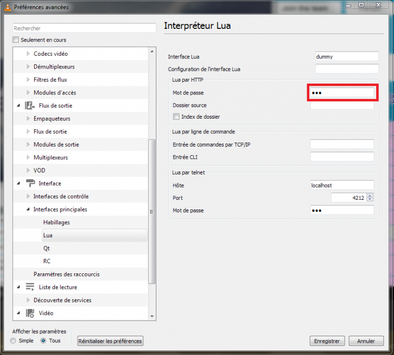Toggle the Index de dossier checkbox
Image resolution: width=394 pixels, height=355 pixels.
(176, 117)
